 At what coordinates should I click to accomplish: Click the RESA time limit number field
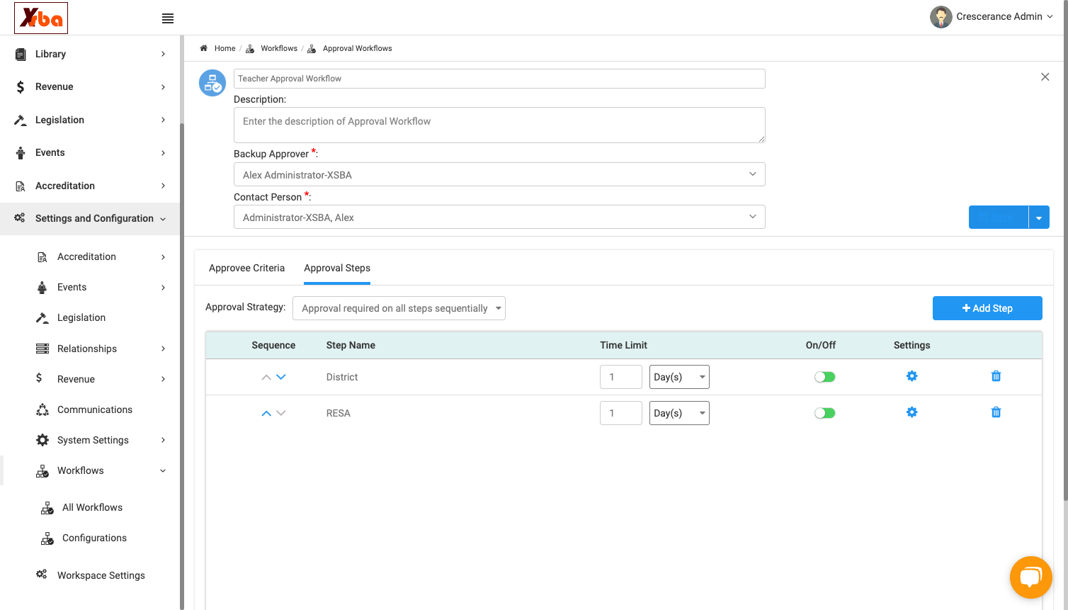[621, 413]
